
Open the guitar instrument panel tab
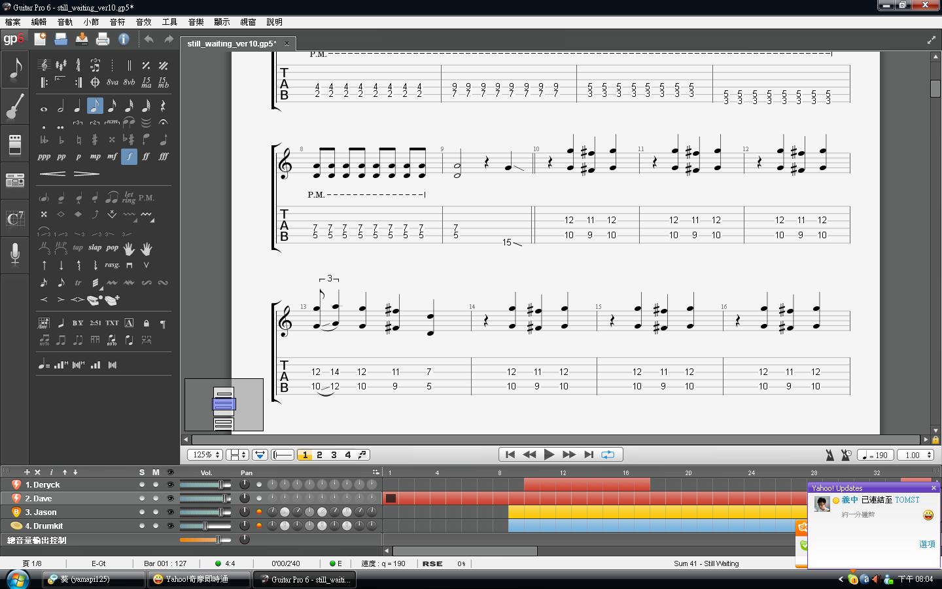(x=14, y=107)
